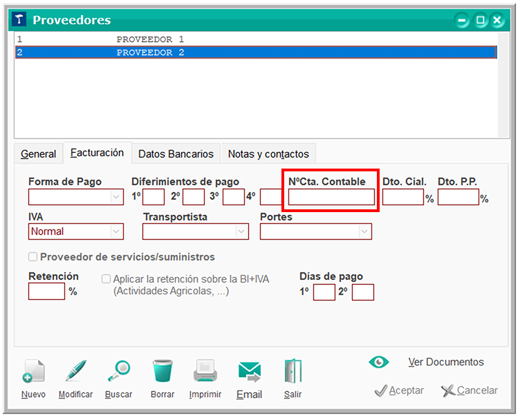Image resolution: width=520 pixels, height=418 pixels.
Task: Check Proveedor de servicios/suministros
Action: [32, 257]
